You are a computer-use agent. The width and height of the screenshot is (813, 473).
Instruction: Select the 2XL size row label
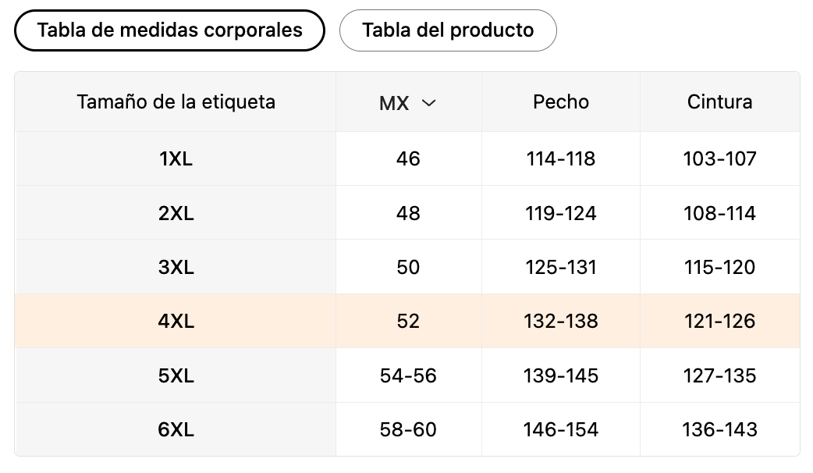click(x=176, y=213)
